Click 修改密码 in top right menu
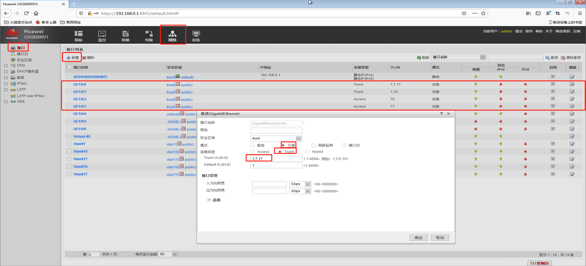The image size is (586, 266). point(563,31)
